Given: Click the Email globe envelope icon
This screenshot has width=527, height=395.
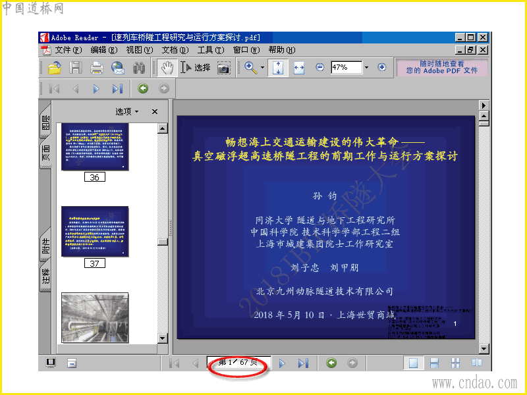Looking at the screenshot, I should point(118,68).
